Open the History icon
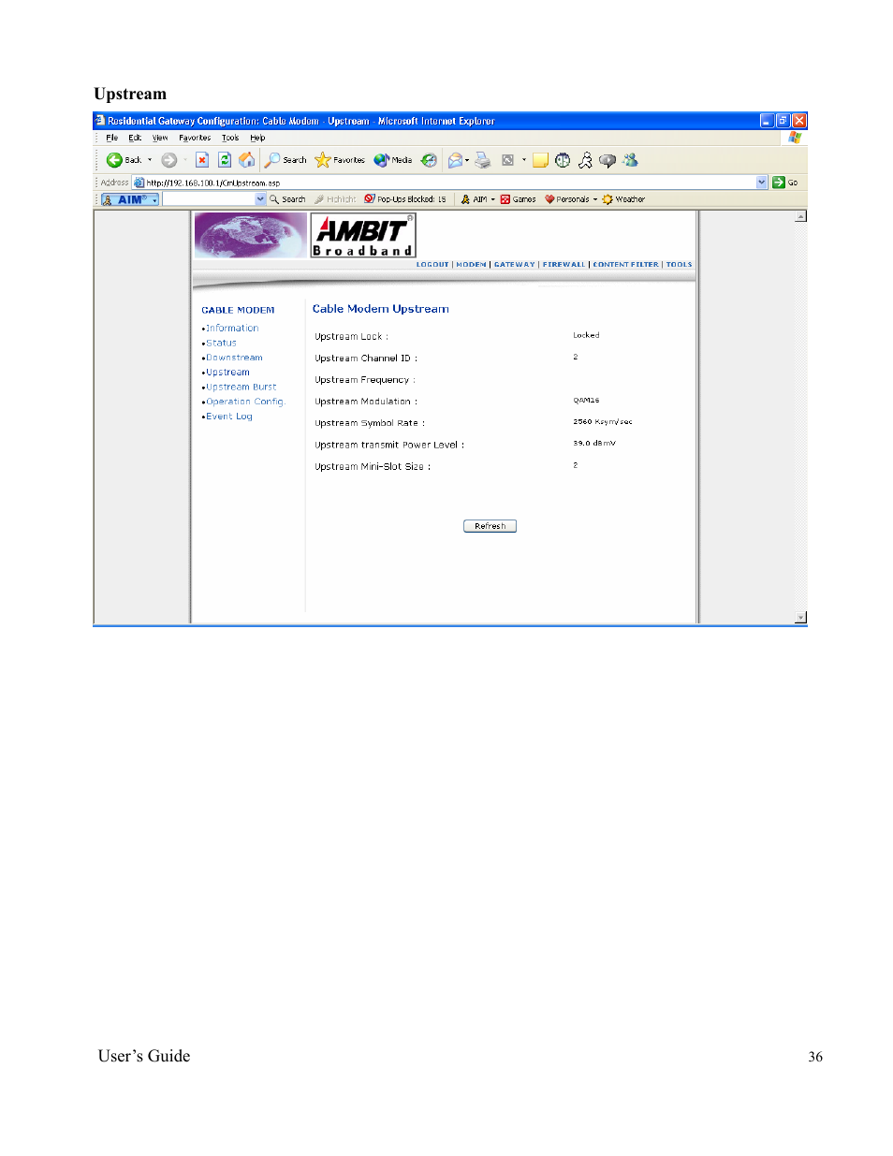The width and height of the screenshot is (893, 1156). tap(429, 160)
